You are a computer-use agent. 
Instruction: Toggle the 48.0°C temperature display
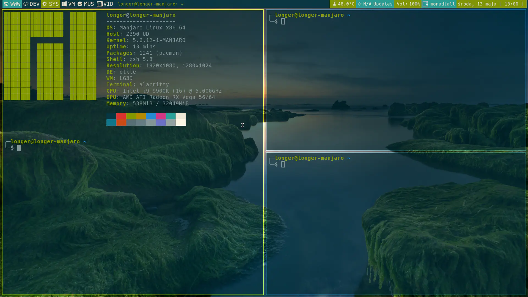[343, 4]
